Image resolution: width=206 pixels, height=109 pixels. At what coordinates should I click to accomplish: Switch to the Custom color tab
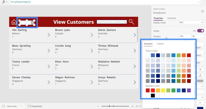tap(160, 44)
